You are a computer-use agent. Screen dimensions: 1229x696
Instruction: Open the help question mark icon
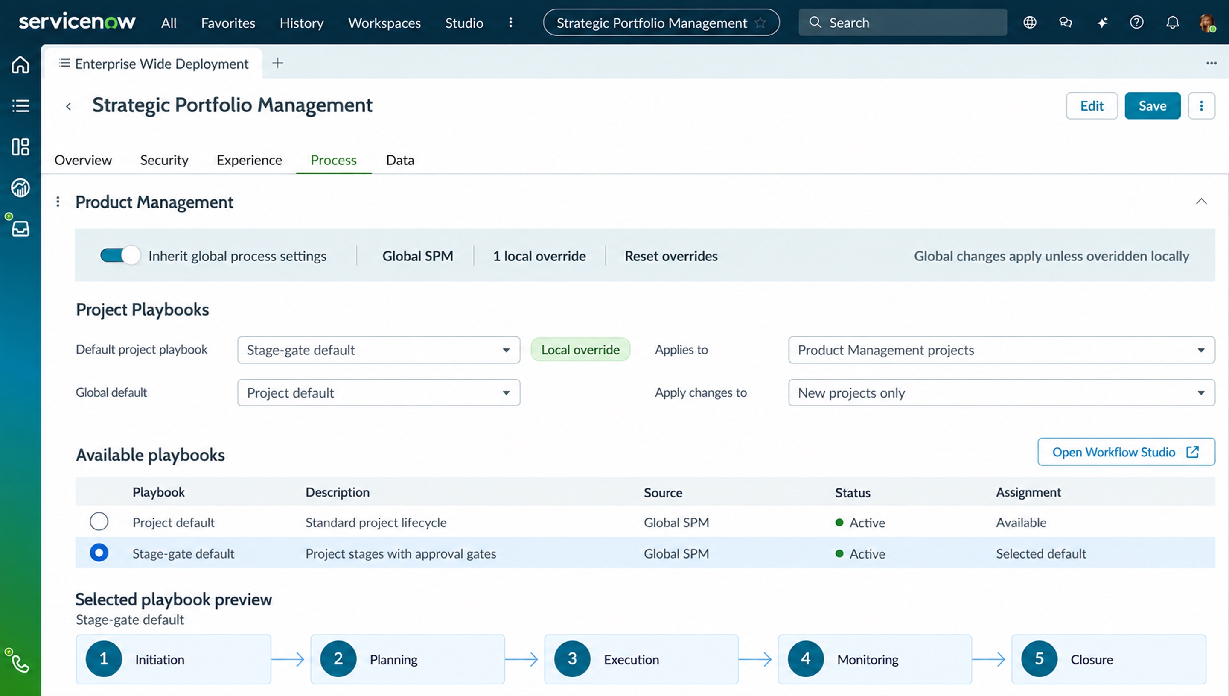coord(1137,23)
